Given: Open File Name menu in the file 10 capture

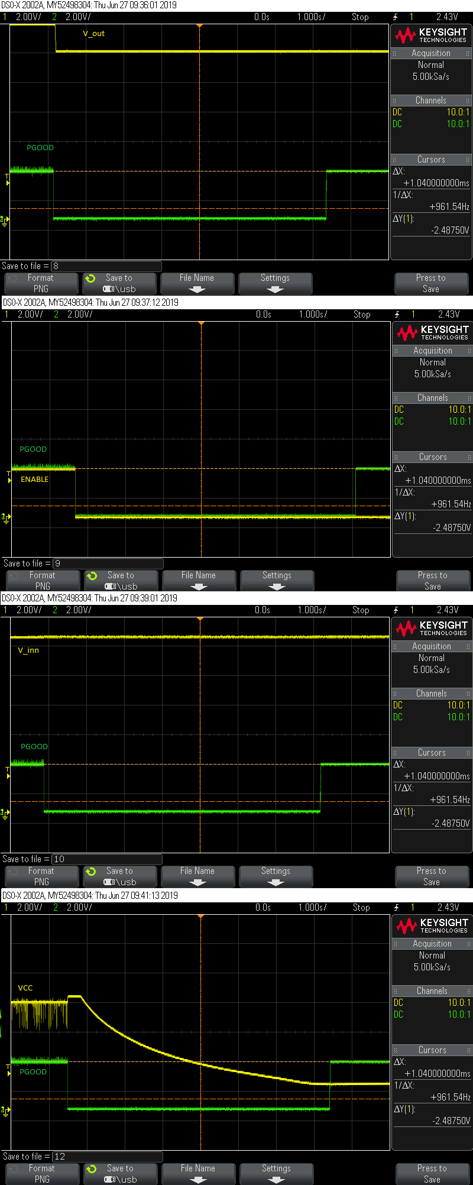Looking at the screenshot, I should pyautogui.click(x=198, y=876).
